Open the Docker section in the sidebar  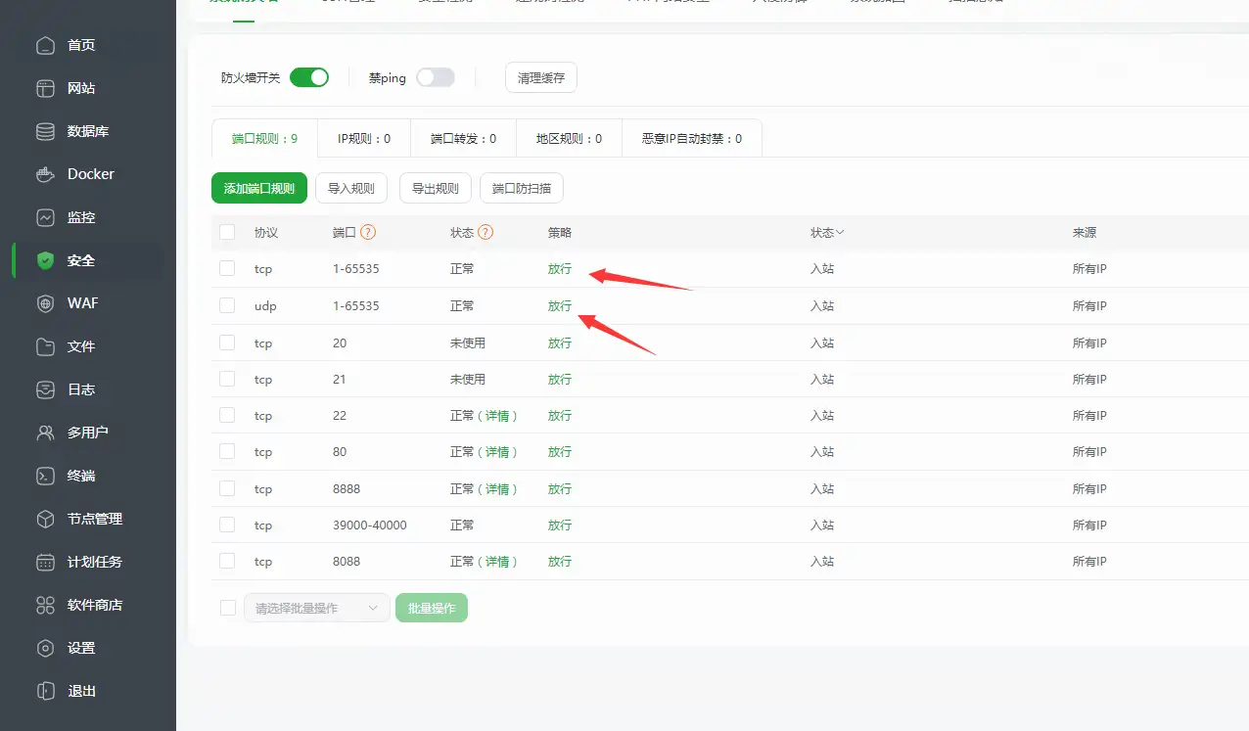coord(87,174)
